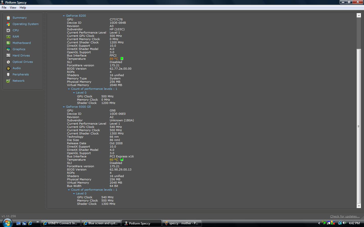Click the Unknown (1B0A) subvendor value
Viewport: 364px width, 227px height.
tap(122, 120)
